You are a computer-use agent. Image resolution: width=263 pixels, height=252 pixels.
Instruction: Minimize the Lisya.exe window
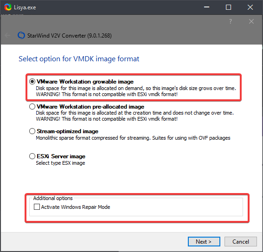pyautogui.click(x=207, y=7)
